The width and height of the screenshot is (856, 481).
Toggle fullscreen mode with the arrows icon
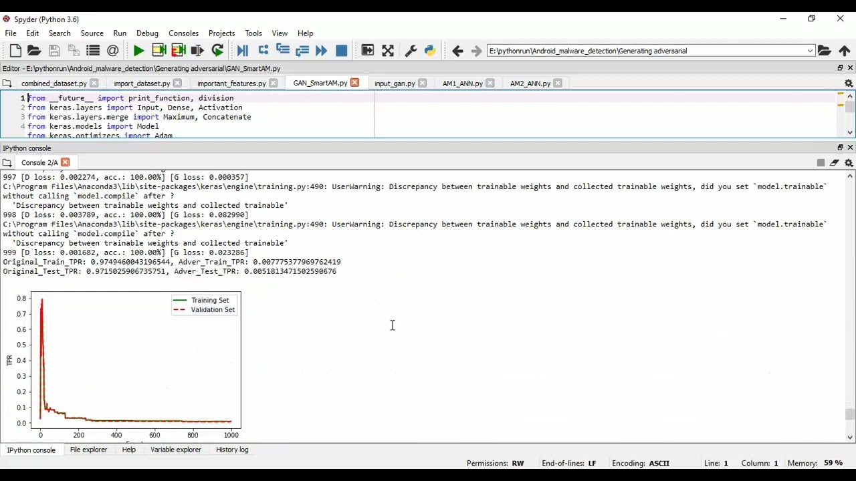(388, 51)
